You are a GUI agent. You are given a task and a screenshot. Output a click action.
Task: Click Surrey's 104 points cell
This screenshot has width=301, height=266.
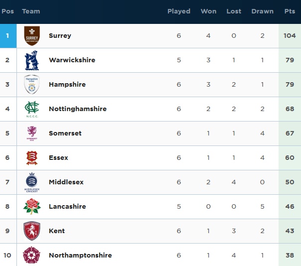pos(290,36)
